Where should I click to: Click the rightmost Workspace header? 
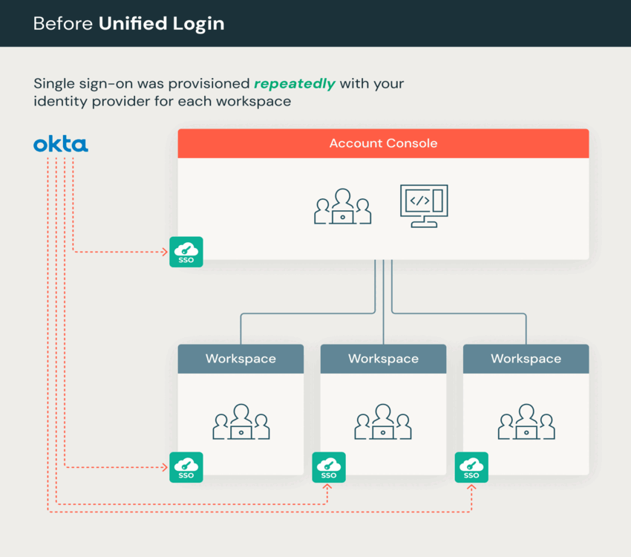pyautogui.click(x=525, y=358)
